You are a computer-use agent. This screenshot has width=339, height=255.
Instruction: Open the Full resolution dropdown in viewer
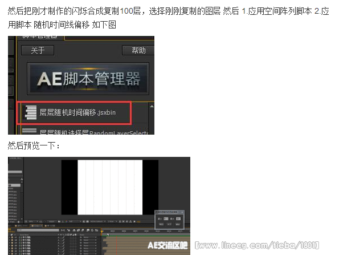tap(75, 221)
